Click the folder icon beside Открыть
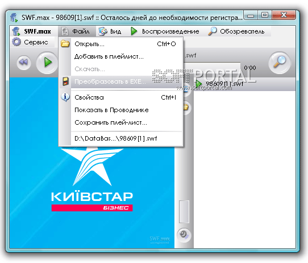 tap(65, 44)
